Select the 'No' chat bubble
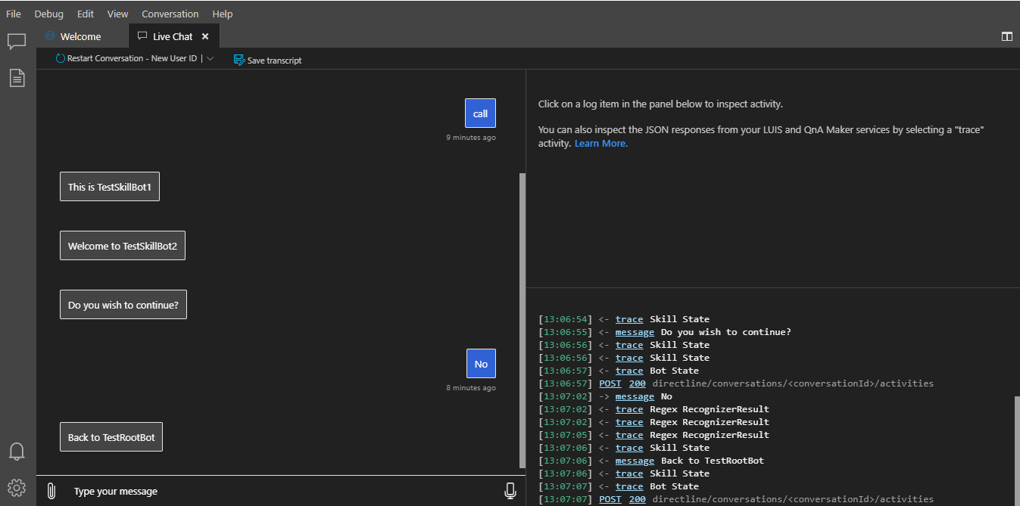The image size is (1020, 506). point(480,363)
